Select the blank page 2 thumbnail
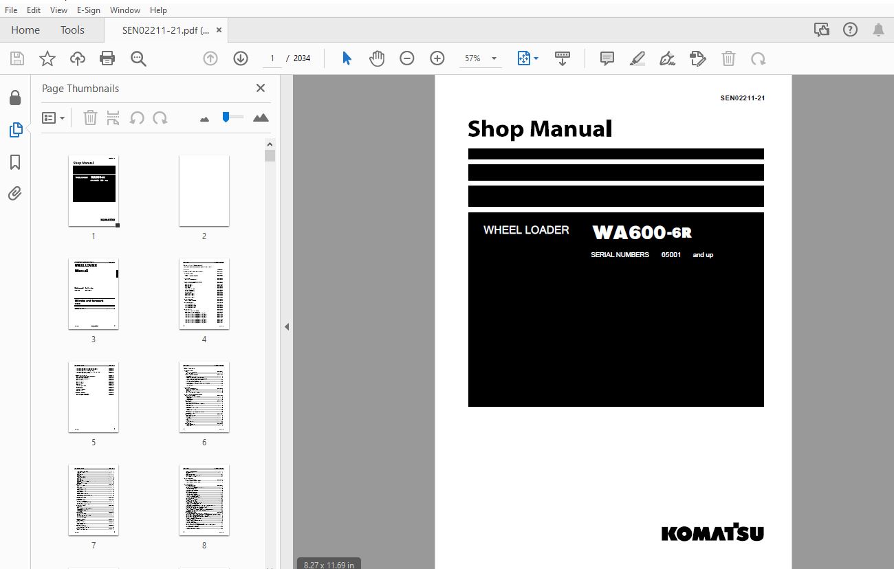 (204, 190)
